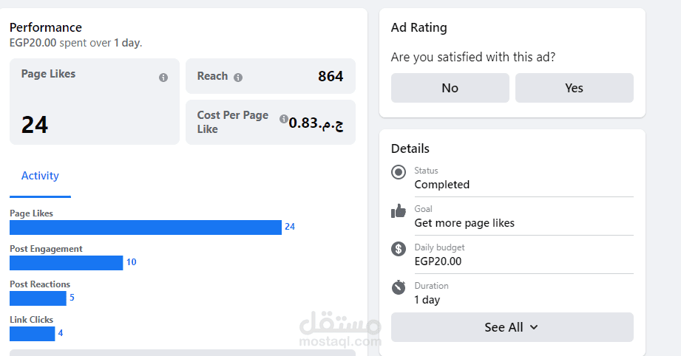This screenshot has height=356, width=681.
Task: Click the Reach info icon
Action: click(x=238, y=77)
